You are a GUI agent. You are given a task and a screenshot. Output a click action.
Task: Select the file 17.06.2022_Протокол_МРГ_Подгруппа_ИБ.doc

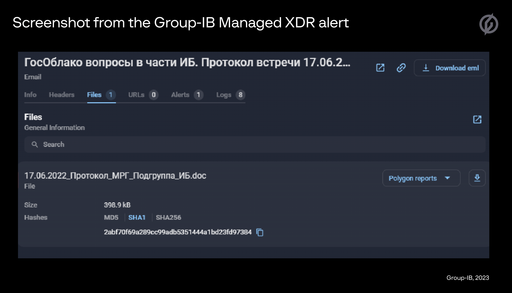click(x=115, y=176)
